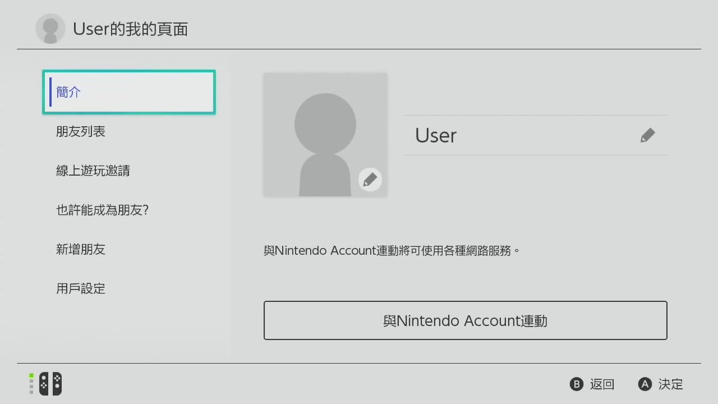Click the pencil icon beside the User nickname
The height and width of the screenshot is (404, 718).
(647, 135)
